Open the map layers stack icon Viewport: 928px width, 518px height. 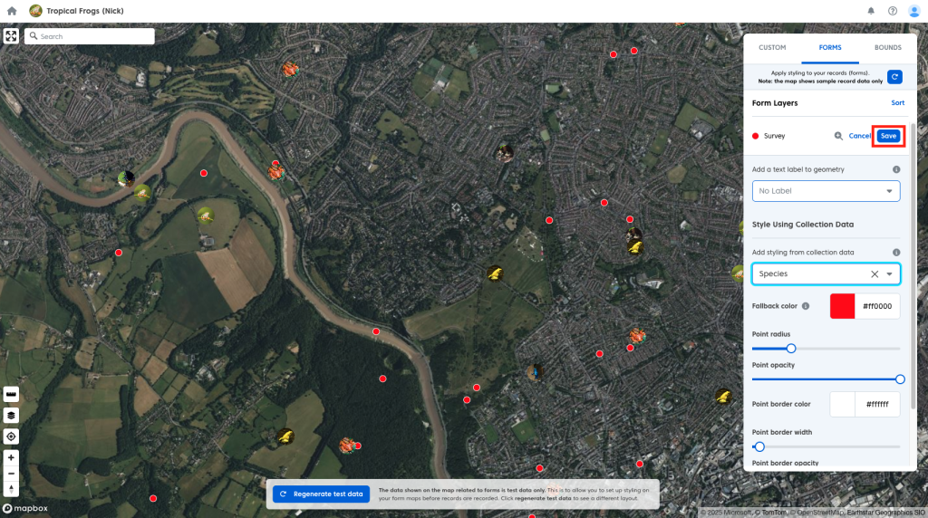[x=11, y=416]
